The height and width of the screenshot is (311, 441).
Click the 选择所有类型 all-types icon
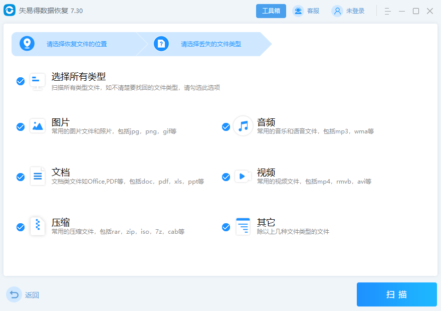click(38, 81)
